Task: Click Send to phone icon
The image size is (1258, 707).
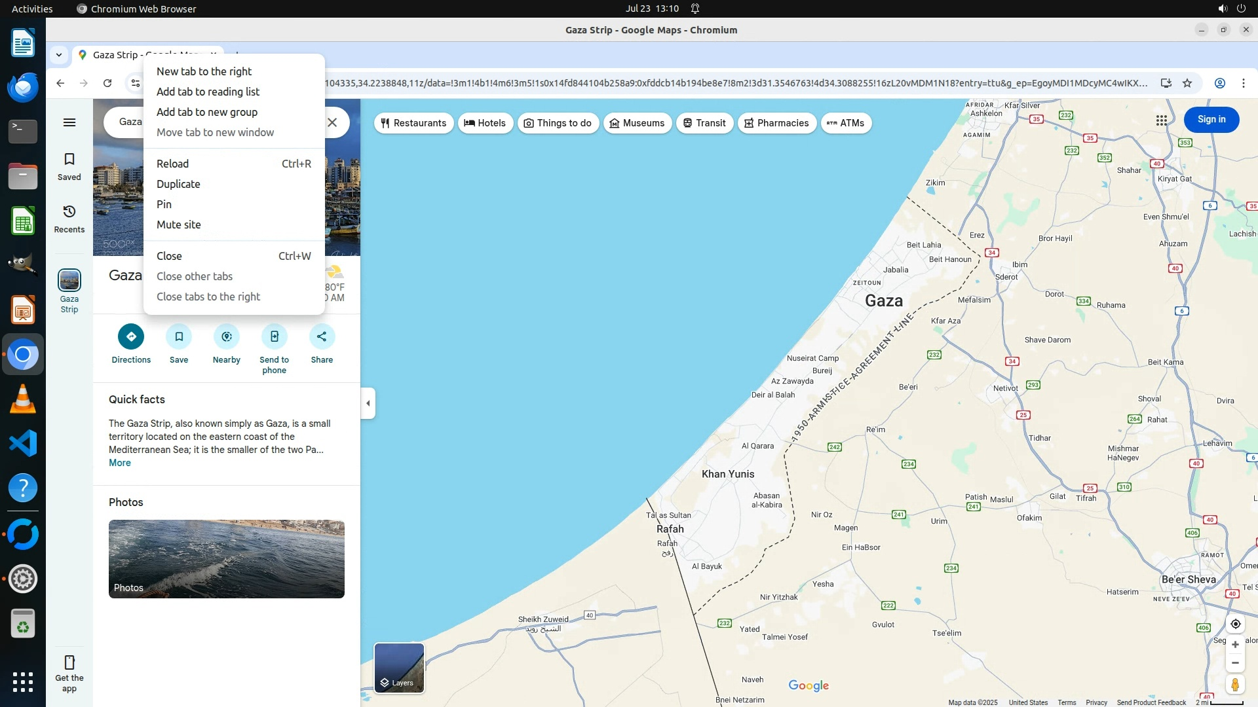Action: (274, 336)
